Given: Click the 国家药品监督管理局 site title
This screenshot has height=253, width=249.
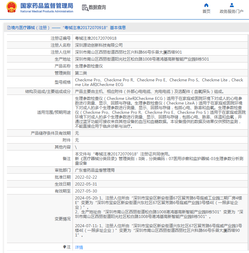Looking at the screenshot, I should [47, 6].
